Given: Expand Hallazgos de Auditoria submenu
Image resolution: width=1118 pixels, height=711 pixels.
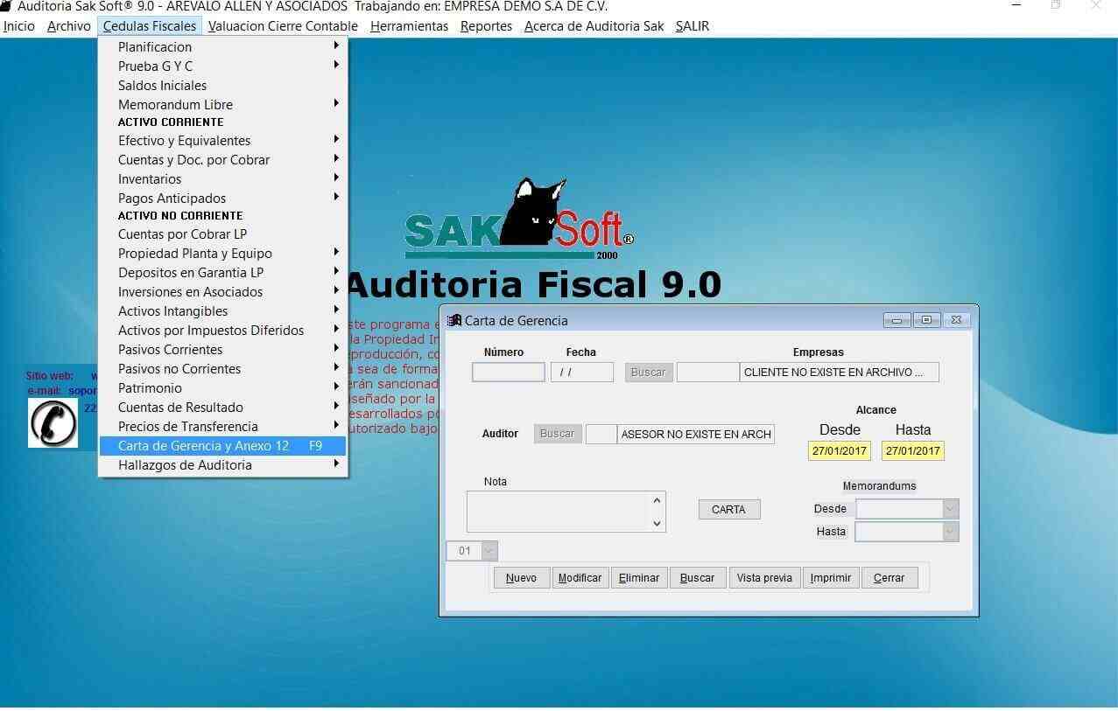Looking at the screenshot, I should pyautogui.click(x=223, y=465).
